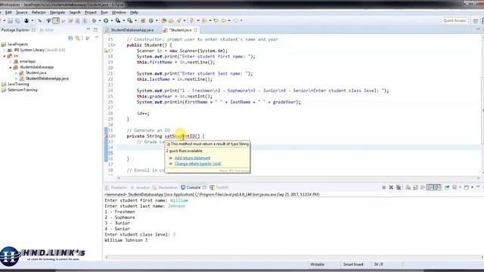Expand the emailapp package
This screenshot has width=484, height=272.
(10, 61)
